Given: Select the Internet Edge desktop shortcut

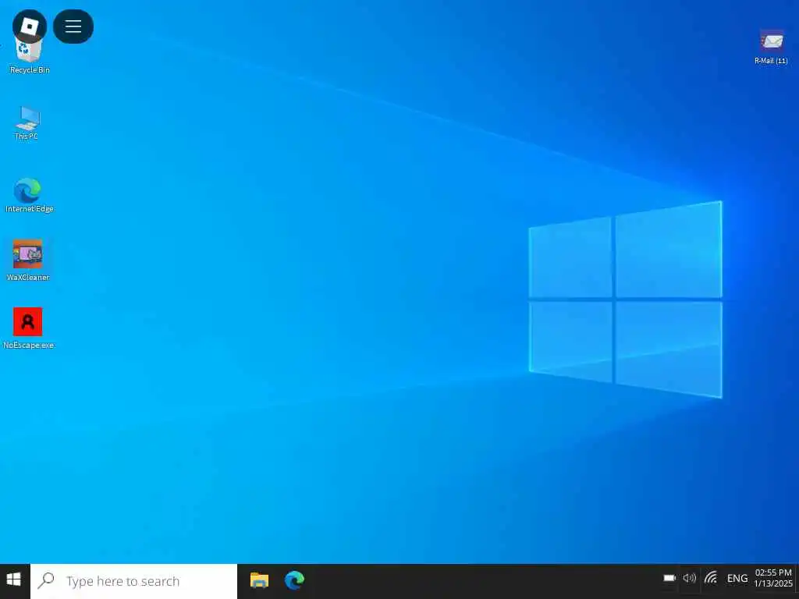Looking at the screenshot, I should (29, 195).
